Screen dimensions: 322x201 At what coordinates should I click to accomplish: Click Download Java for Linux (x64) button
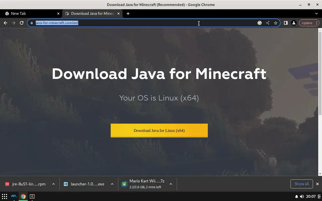(x=159, y=130)
